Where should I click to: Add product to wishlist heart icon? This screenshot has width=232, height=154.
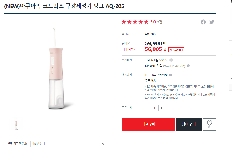click(209, 124)
